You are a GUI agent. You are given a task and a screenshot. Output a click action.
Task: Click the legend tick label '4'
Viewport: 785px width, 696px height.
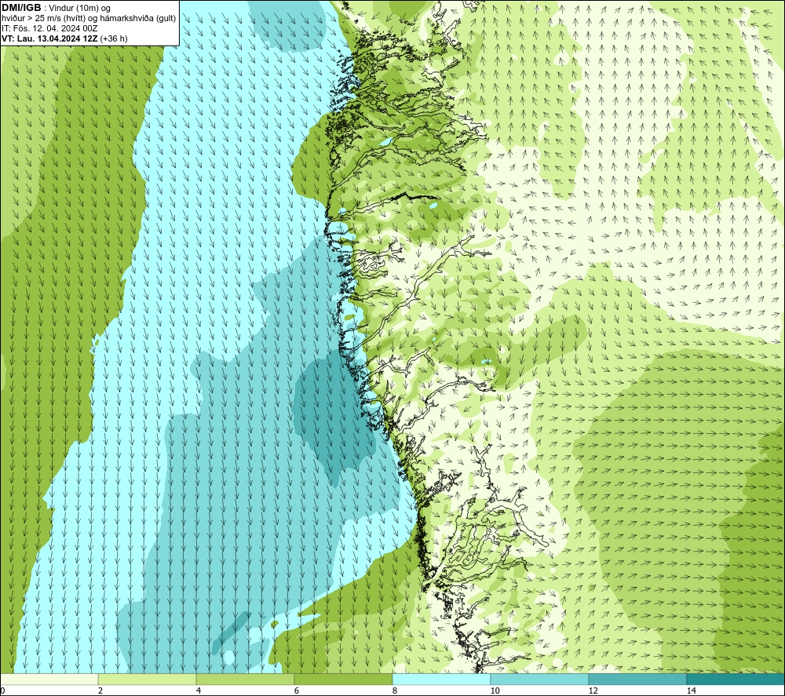point(199,691)
